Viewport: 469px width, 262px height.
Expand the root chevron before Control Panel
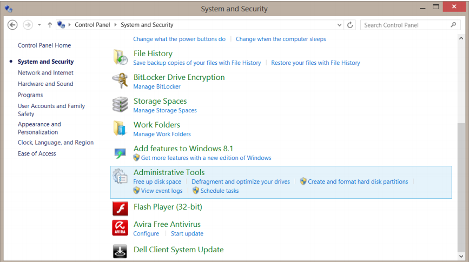[69, 25]
